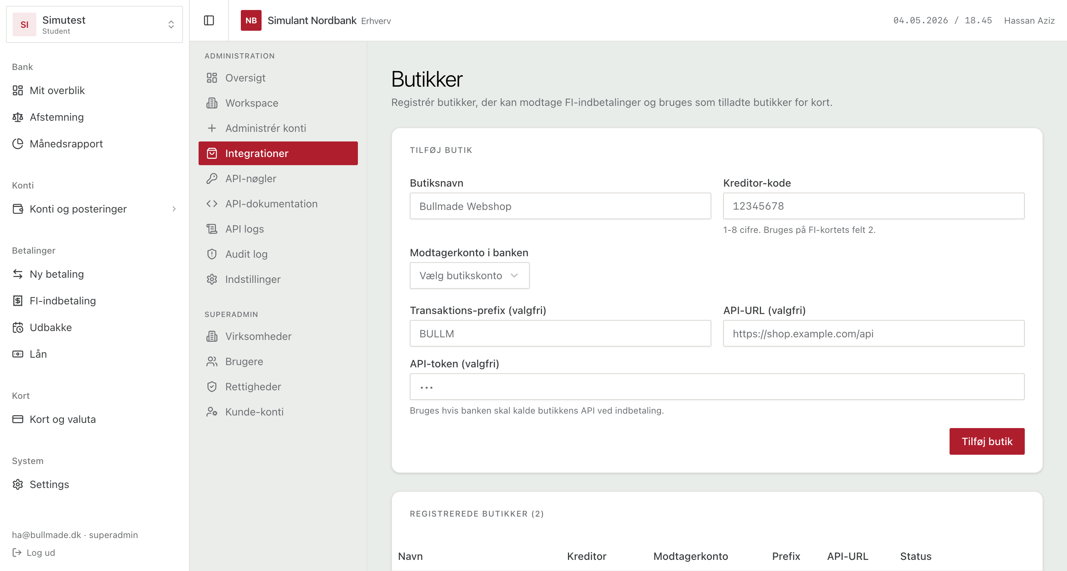Click the SI Simutest avatar badge

click(x=24, y=24)
